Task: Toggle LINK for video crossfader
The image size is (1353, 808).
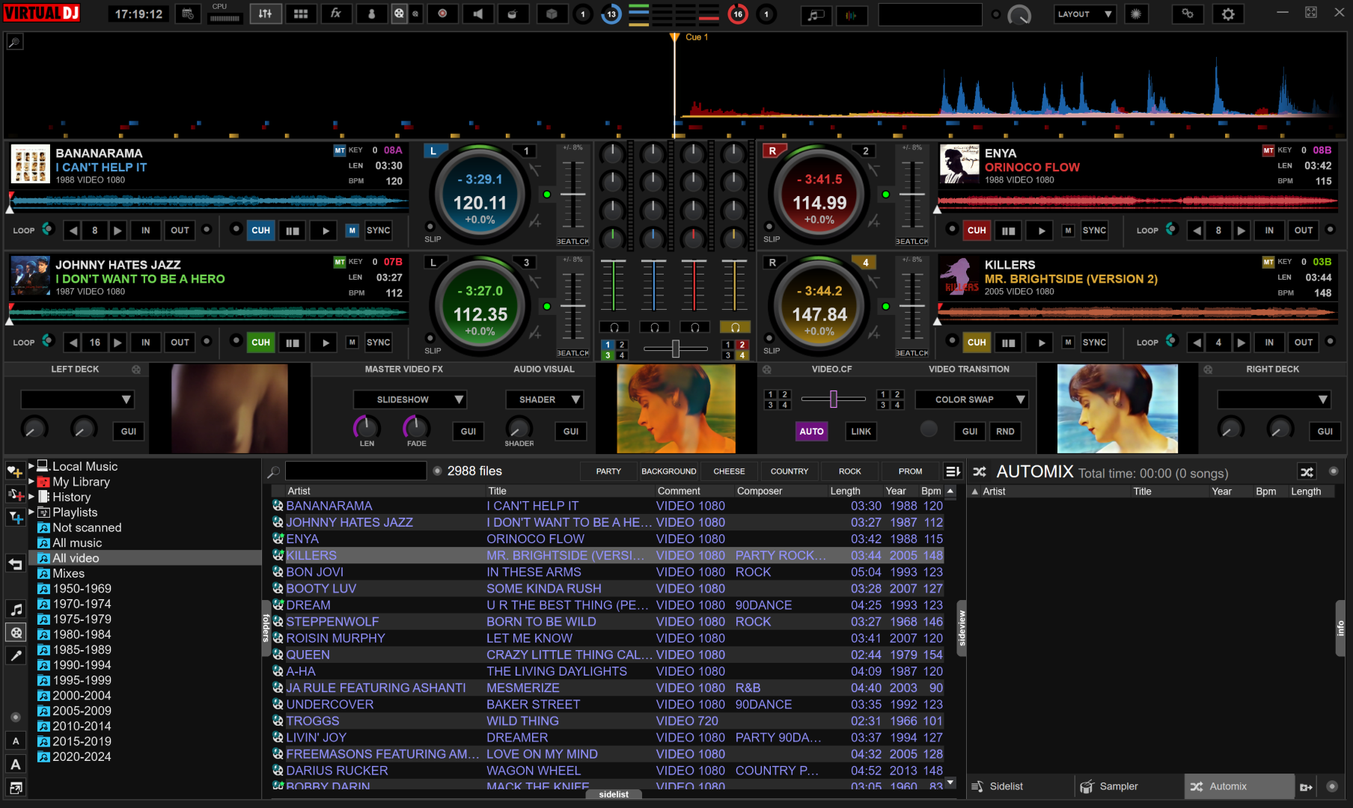Action: click(861, 432)
